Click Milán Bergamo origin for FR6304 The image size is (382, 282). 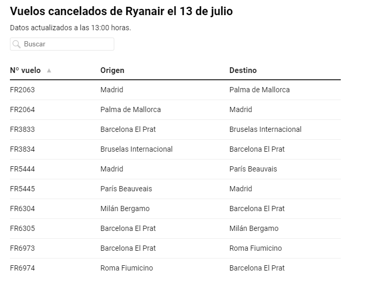(125, 209)
